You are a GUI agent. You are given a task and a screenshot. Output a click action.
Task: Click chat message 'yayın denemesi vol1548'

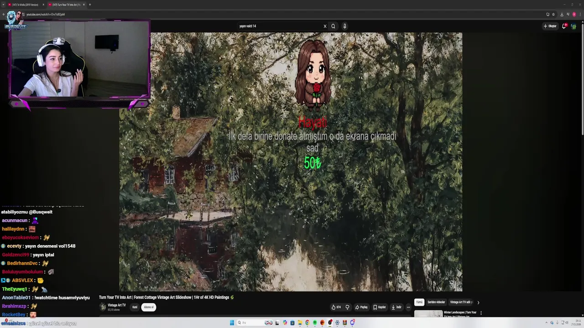pos(50,246)
